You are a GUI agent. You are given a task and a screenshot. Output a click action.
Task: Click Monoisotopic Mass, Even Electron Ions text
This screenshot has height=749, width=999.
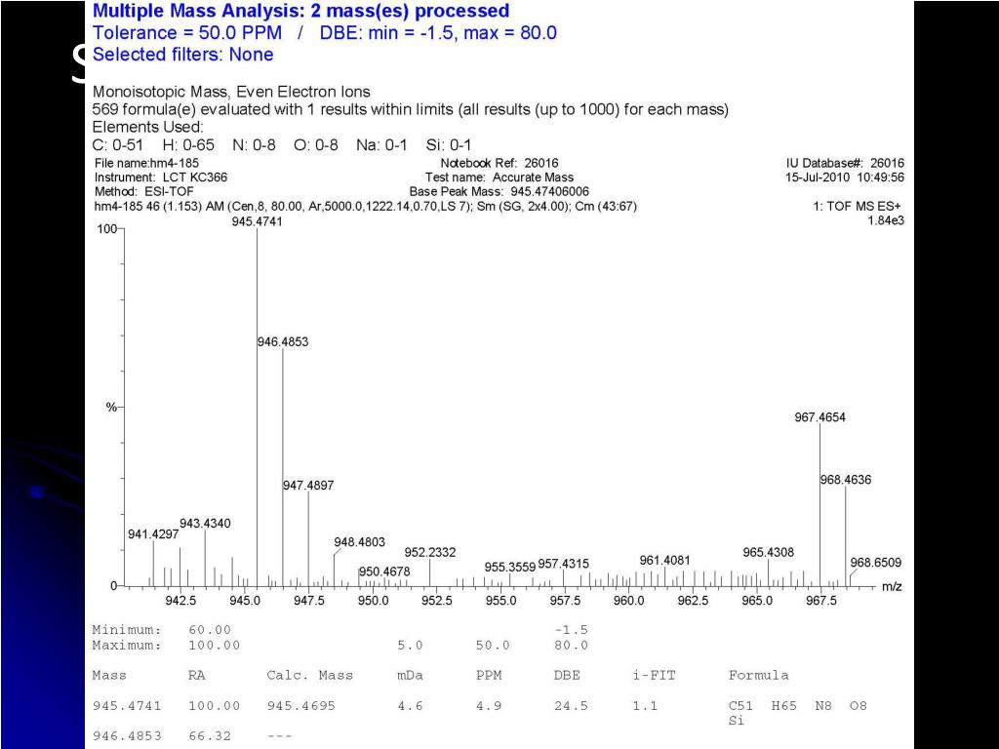(231, 92)
